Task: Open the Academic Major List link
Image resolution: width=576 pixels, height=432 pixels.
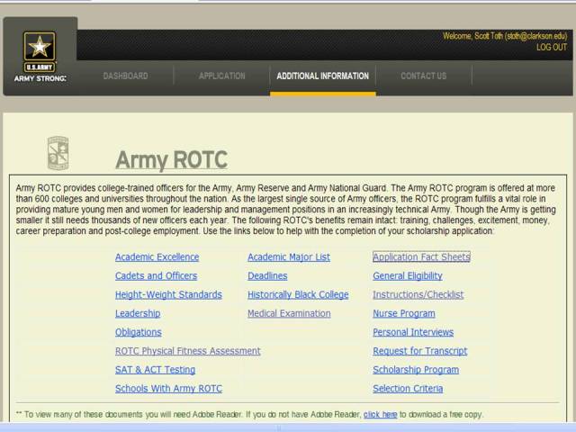Action: (289, 257)
